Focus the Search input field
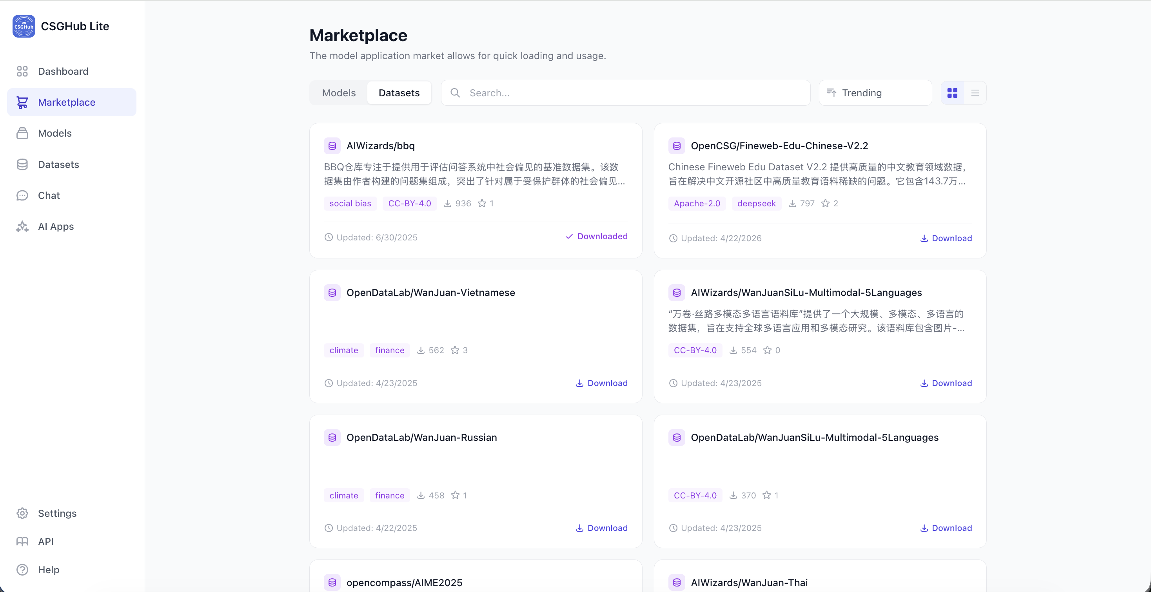1151x592 pixels. 626,93
